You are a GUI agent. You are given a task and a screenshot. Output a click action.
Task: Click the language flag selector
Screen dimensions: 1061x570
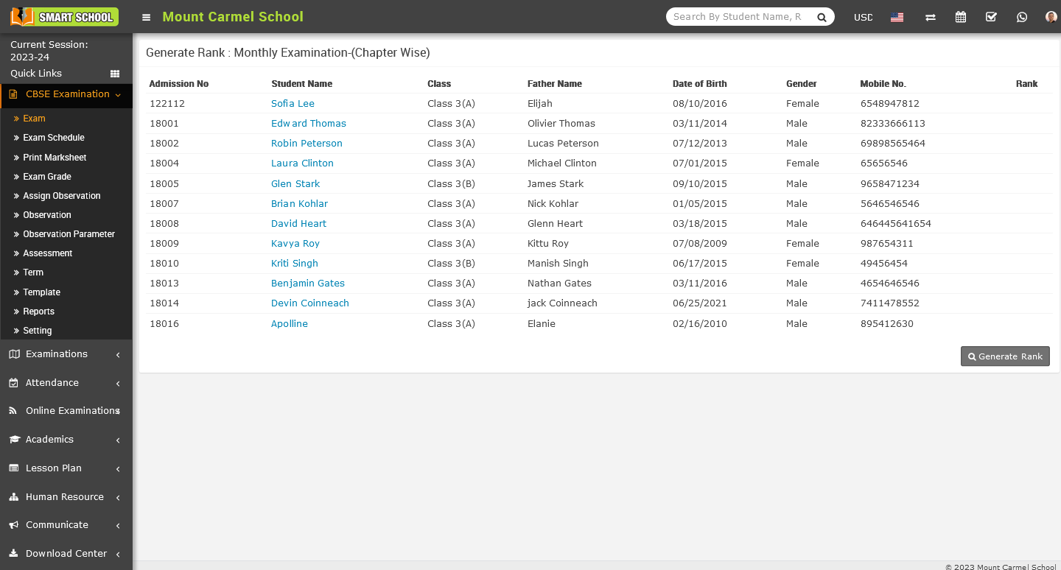(897, 16)
